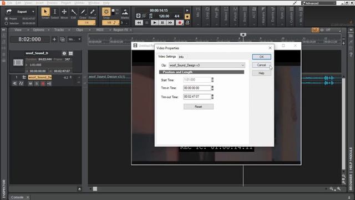
Task: Open the Marks module icon
Action: pyautogui.click(x=125, y=12)
